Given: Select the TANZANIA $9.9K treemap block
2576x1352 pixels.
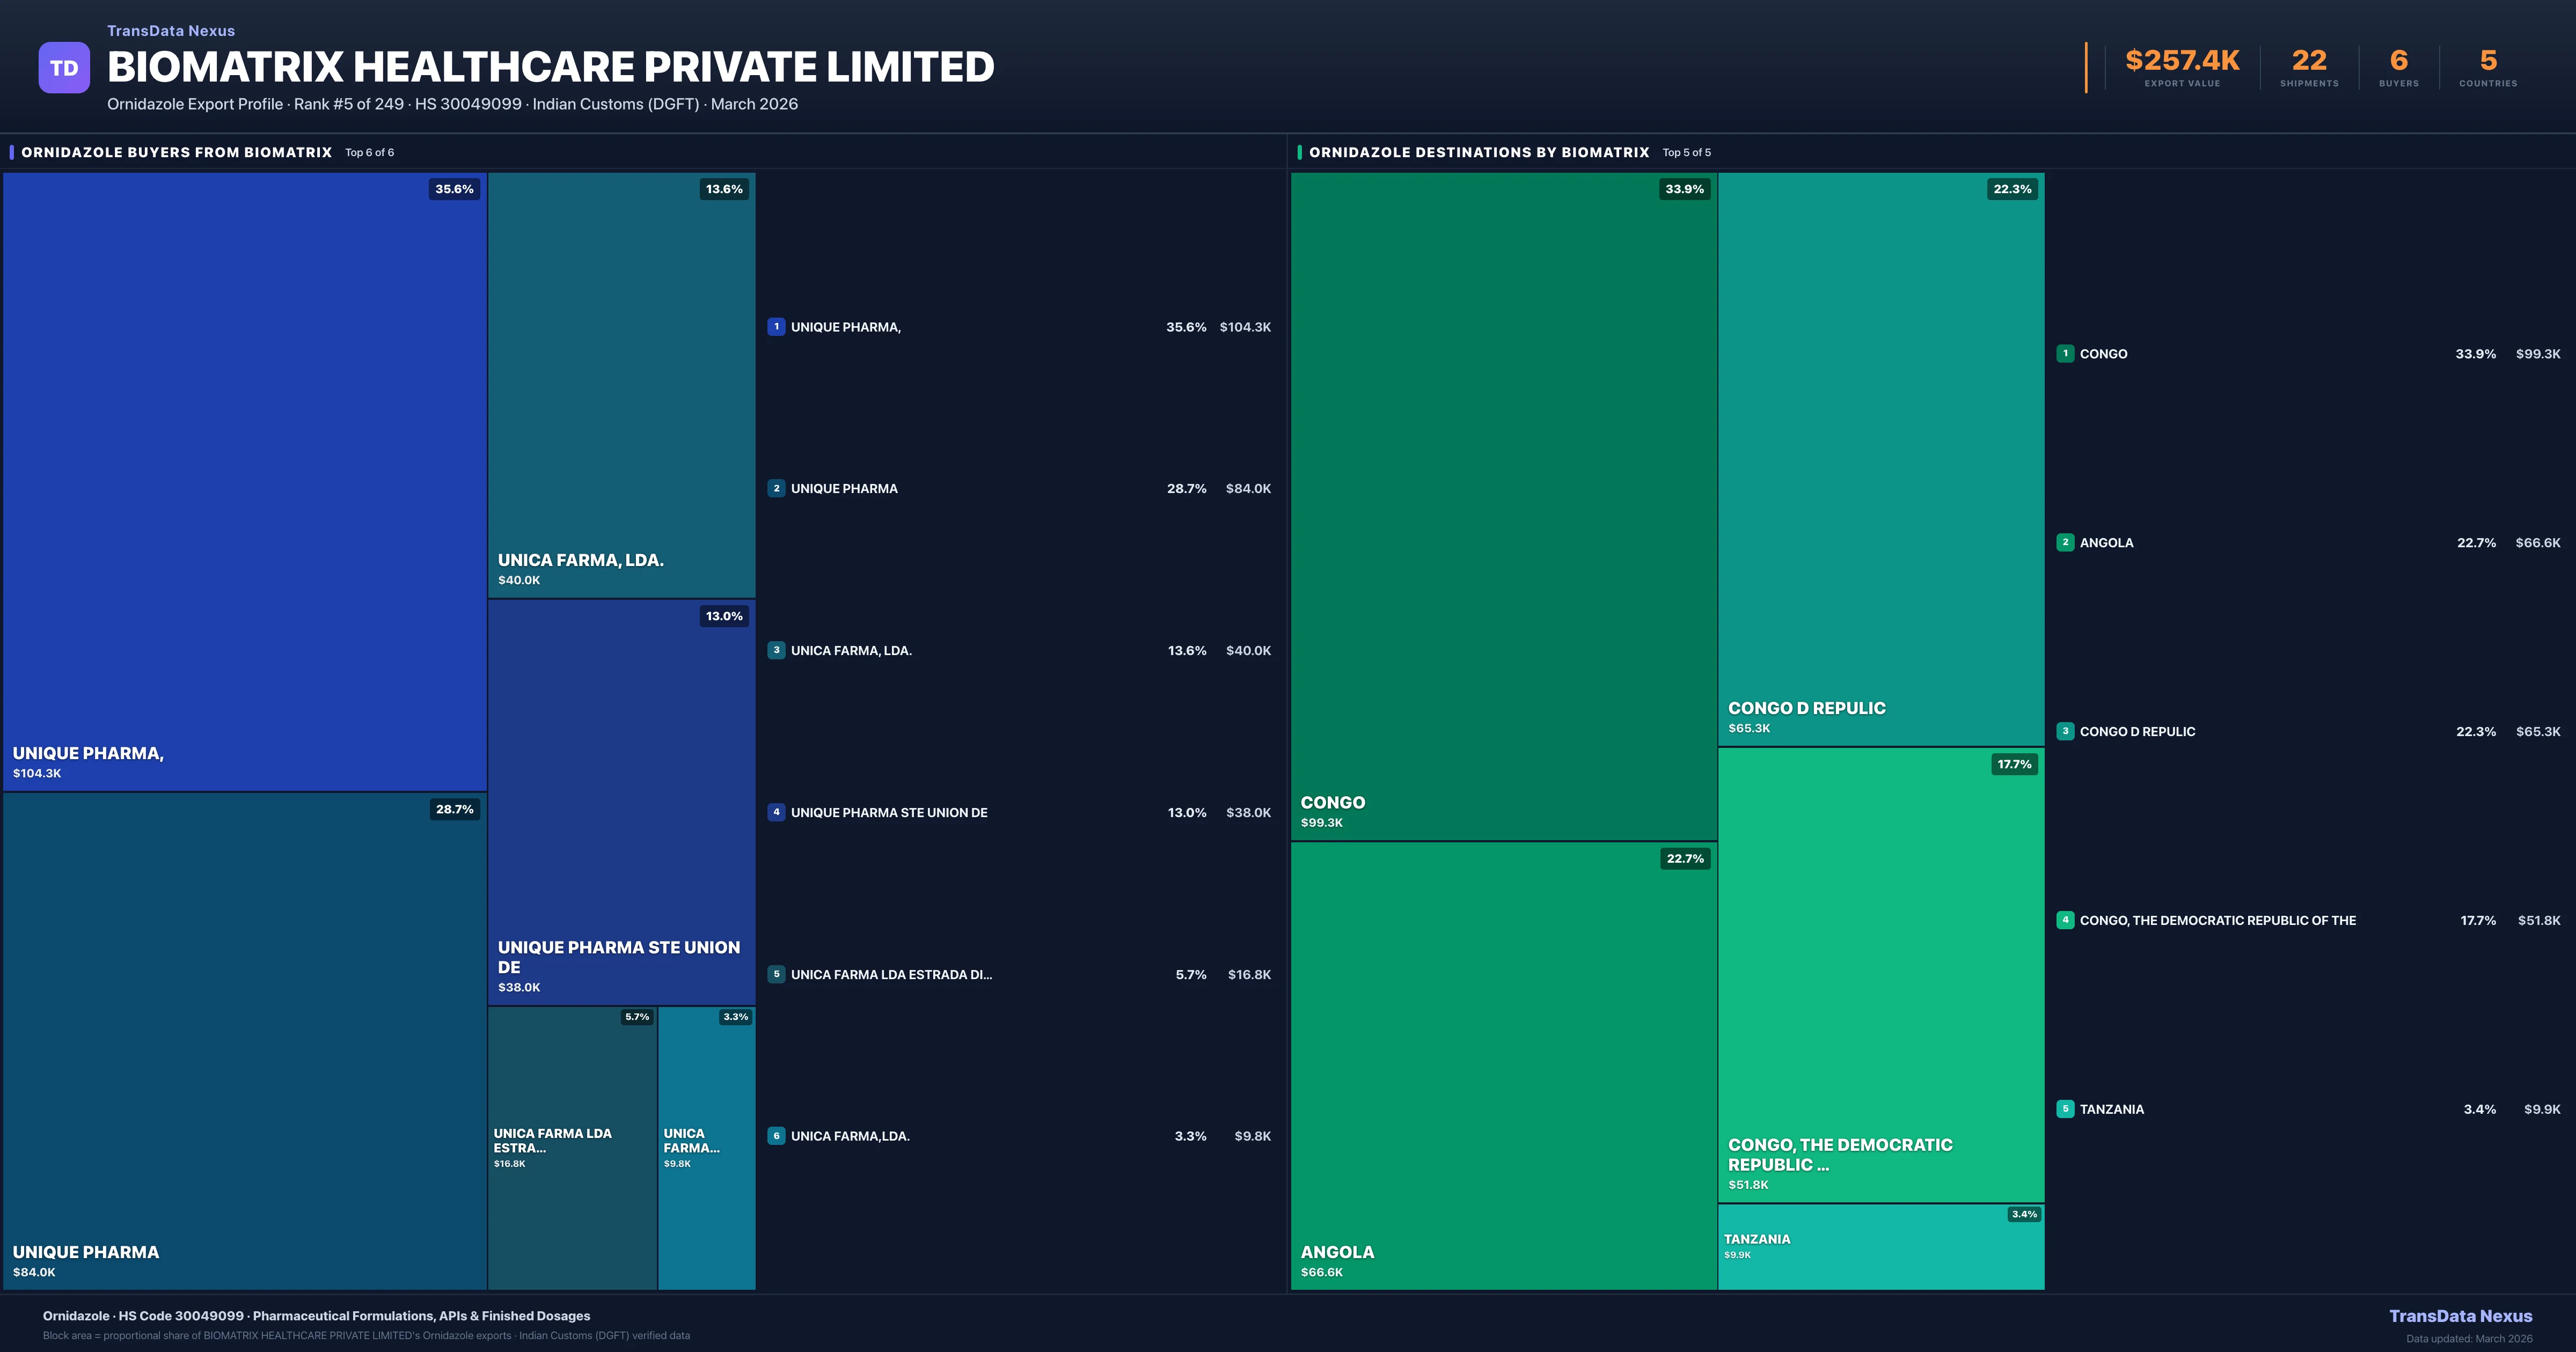Looking at the screenshot, I should click(x=1880, y=1247).
